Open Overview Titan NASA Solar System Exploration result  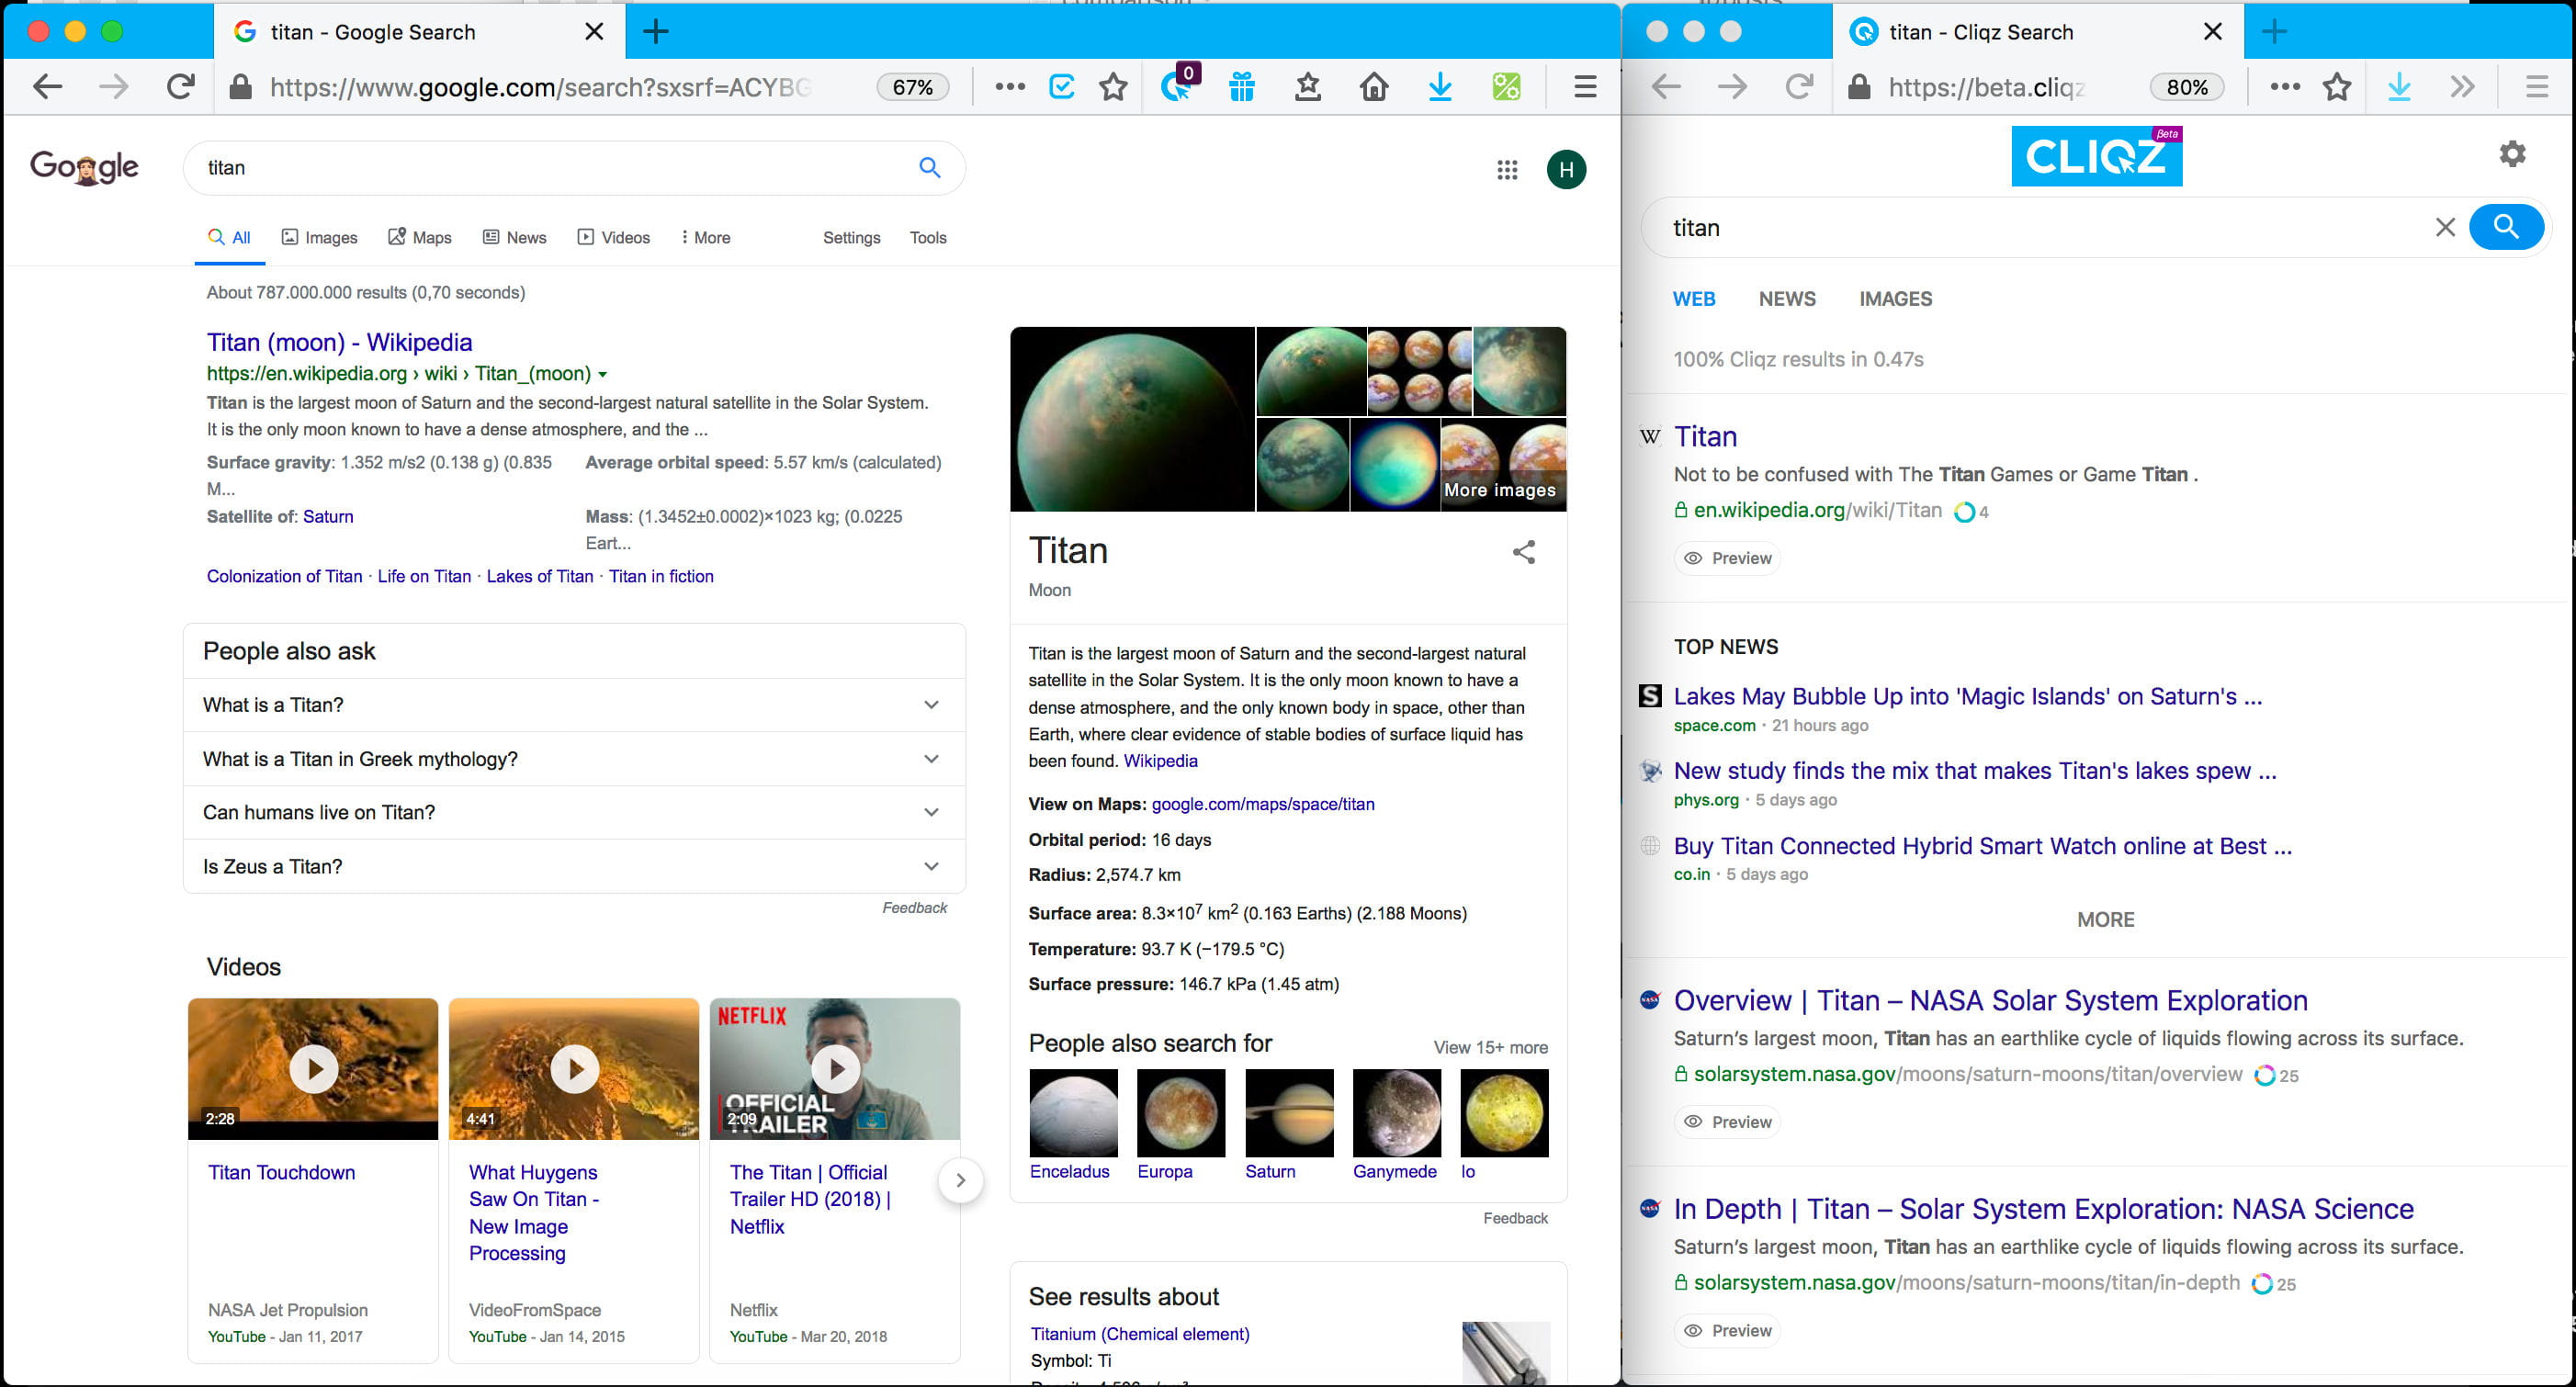(x=1990, y=1000)
